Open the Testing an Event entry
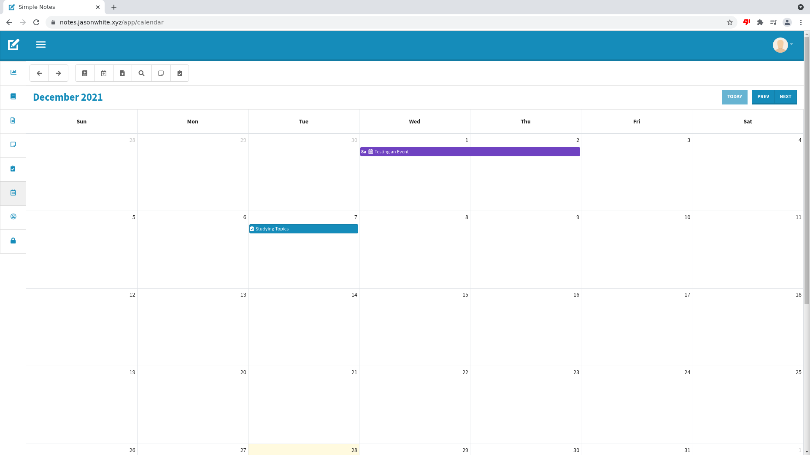 470,152
